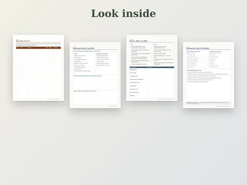This screenshot has height=185, width=247.
Task: Click the "Box Log (1 of 3)" title
Action: pos(23,41)
